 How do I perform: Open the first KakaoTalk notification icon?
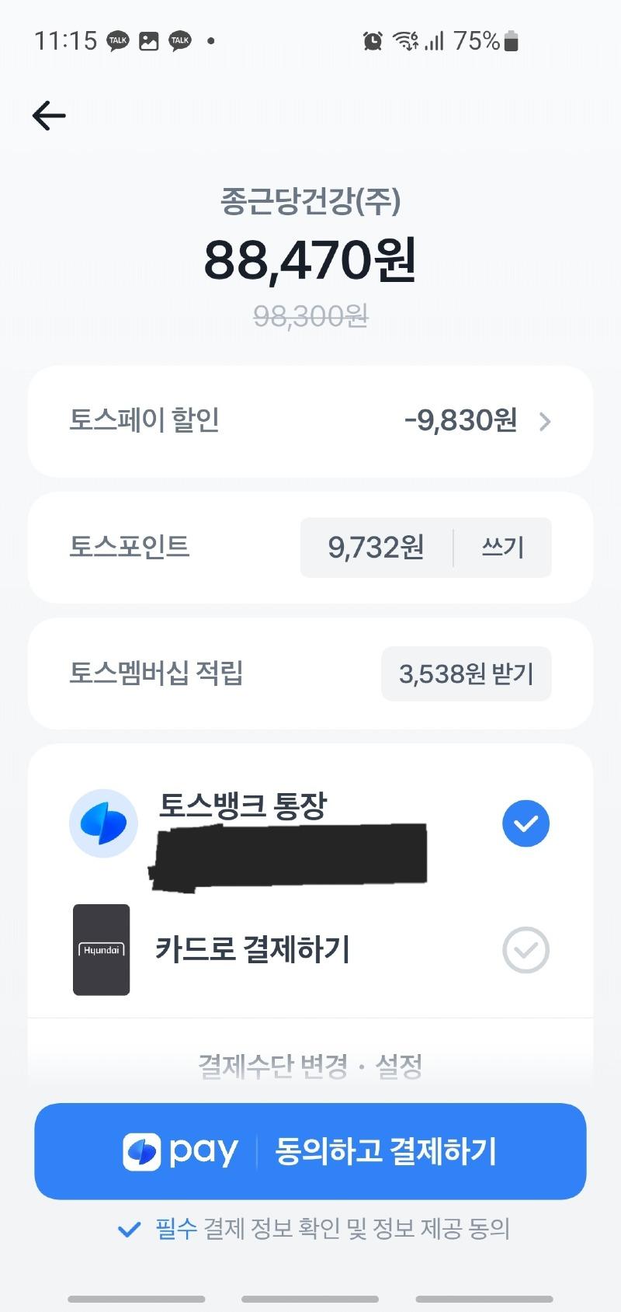tap(118, 40)
